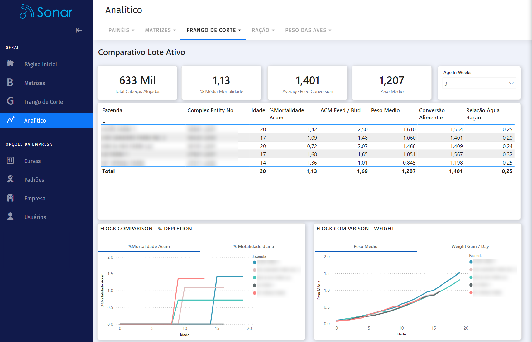532x342 pixels.
Task: Click the Total row label
Action: pos(108,171)
